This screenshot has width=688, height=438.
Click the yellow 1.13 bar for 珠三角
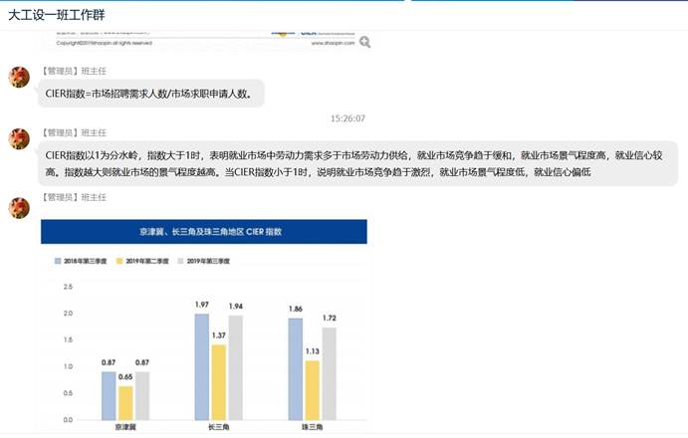click(x=310, y=389)
